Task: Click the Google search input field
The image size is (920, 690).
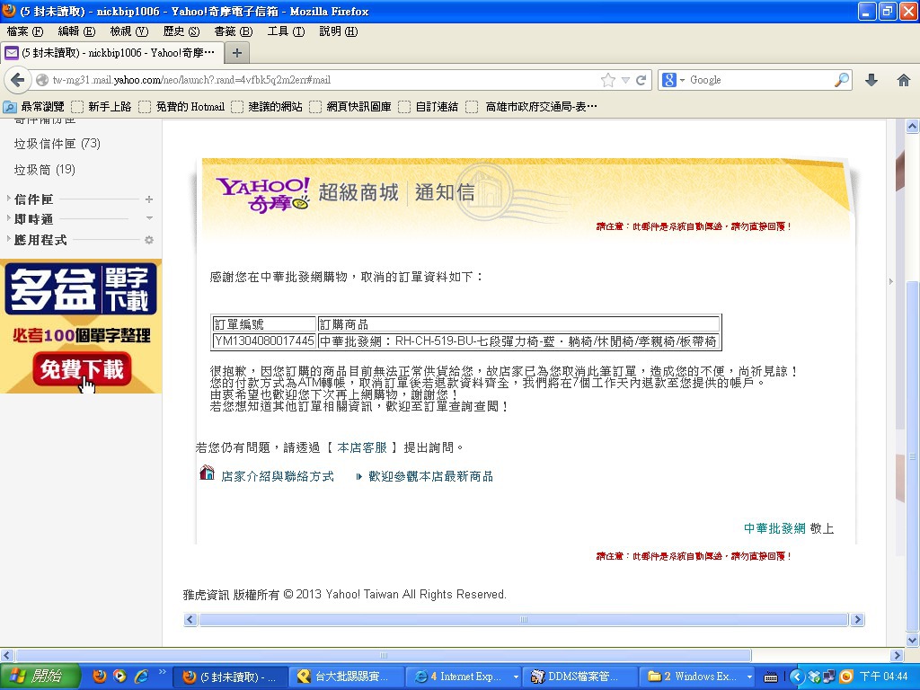Action: (760, 80)
